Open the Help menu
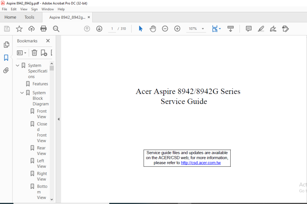307x204 pixels. click(x=61, y=9)
